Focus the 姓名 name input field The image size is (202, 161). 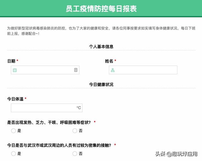143,70
